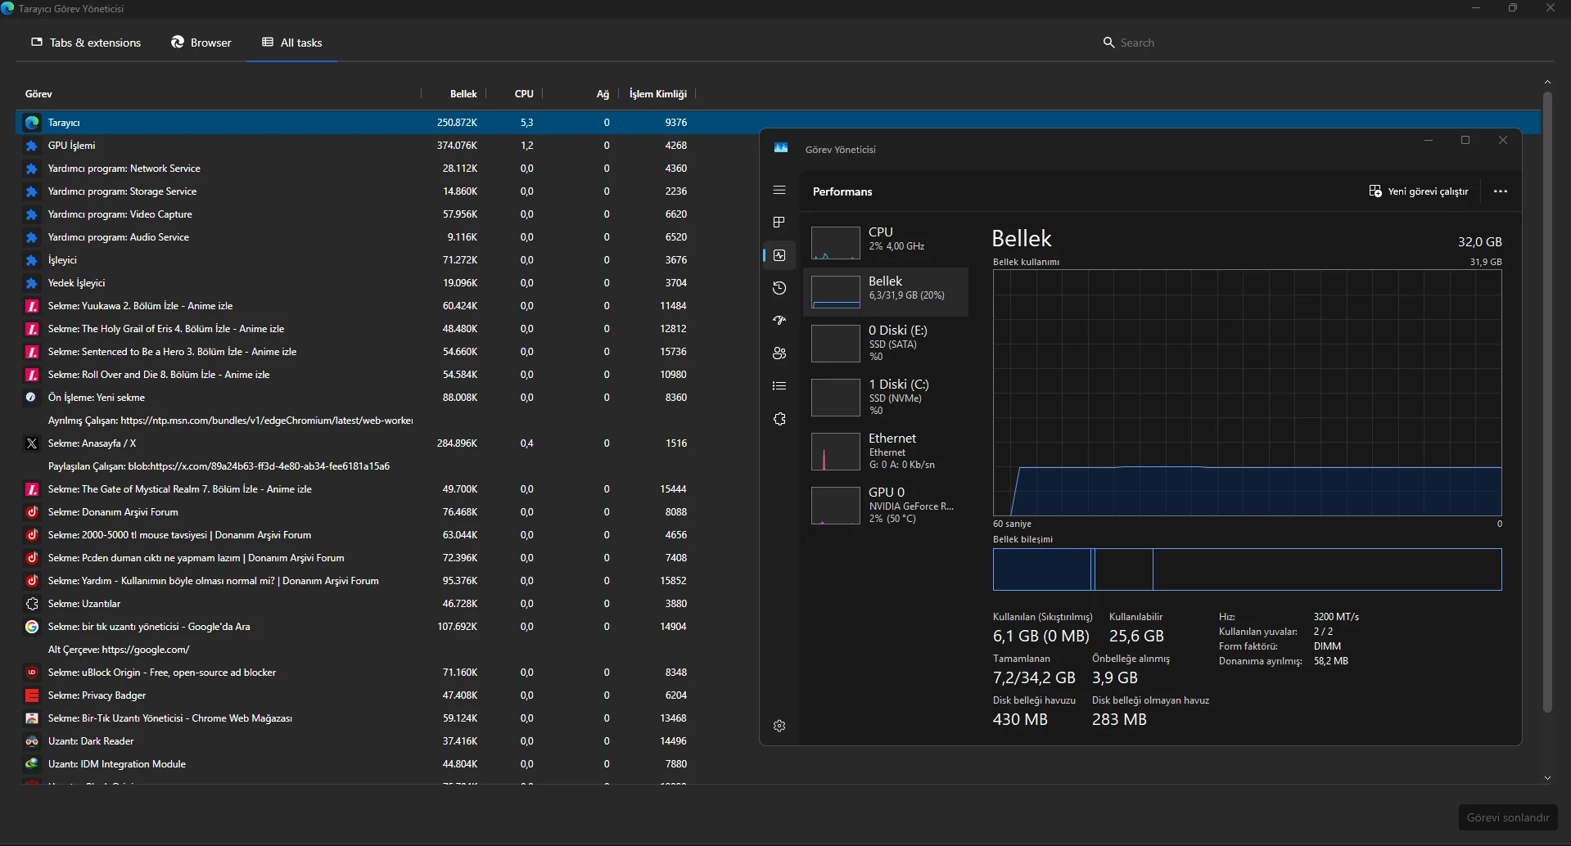Open the three-dot more options menu
Viewport: 1571px width, 846px height.
point(1500,191)
